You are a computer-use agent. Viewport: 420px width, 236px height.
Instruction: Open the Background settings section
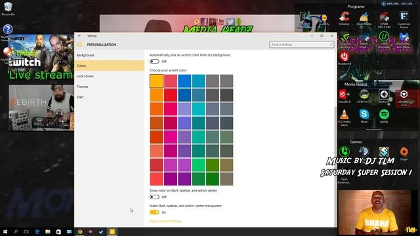pos(109,55)
